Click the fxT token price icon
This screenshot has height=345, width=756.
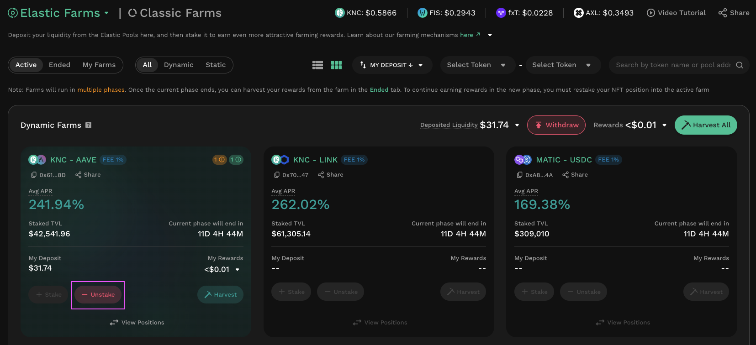pyautogui.click(x=501, y=13)
